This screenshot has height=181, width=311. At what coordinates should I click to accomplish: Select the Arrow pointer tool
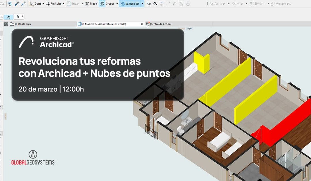click(18, 16)
